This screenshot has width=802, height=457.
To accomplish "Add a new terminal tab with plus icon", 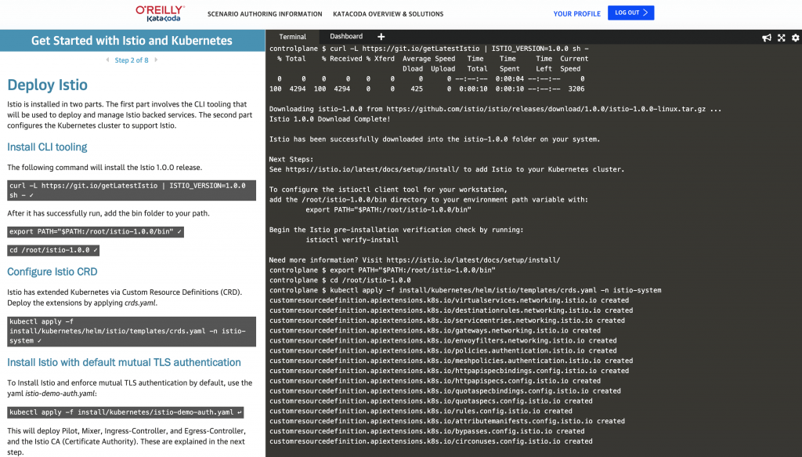I will point(381,36).
